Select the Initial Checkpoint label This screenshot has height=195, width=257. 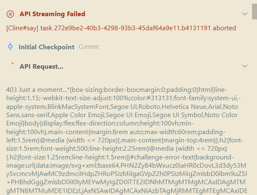coord(46,47)
